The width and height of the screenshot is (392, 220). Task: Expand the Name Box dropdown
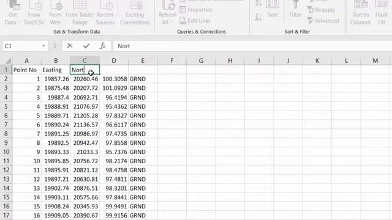(43, 46)
